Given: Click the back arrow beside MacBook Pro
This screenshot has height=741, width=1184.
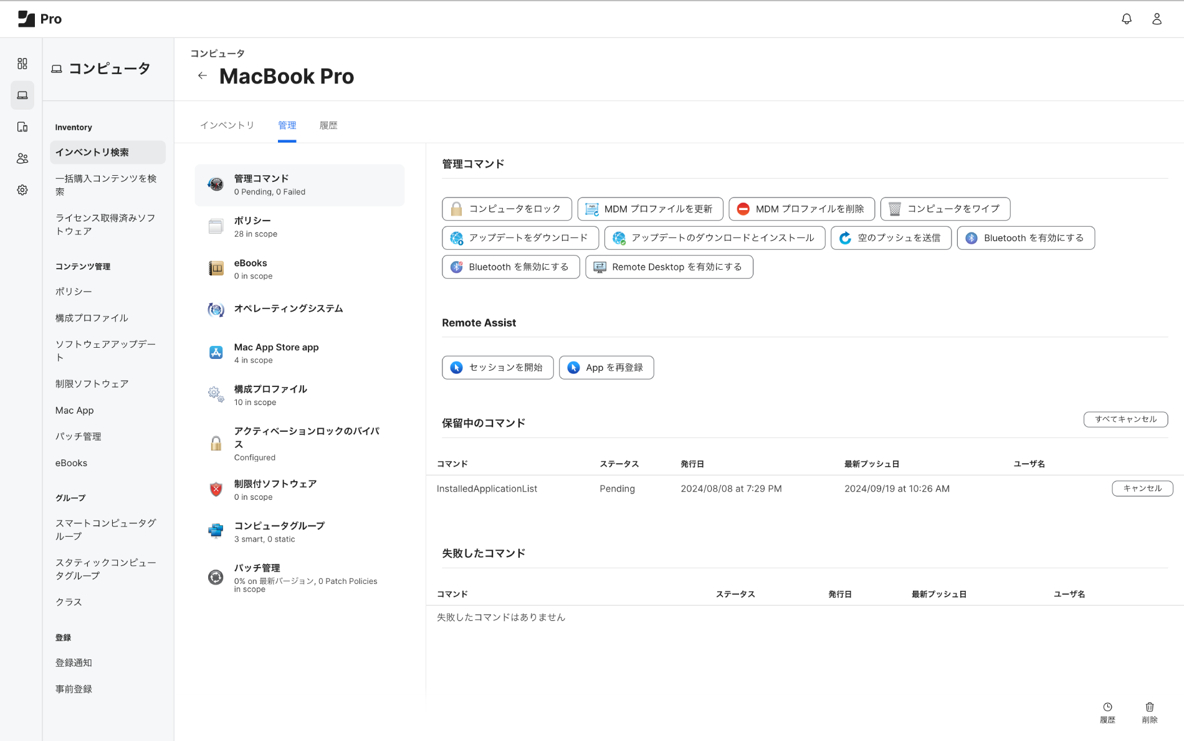Looking at the screenshot, I should (x=203, y=76).
